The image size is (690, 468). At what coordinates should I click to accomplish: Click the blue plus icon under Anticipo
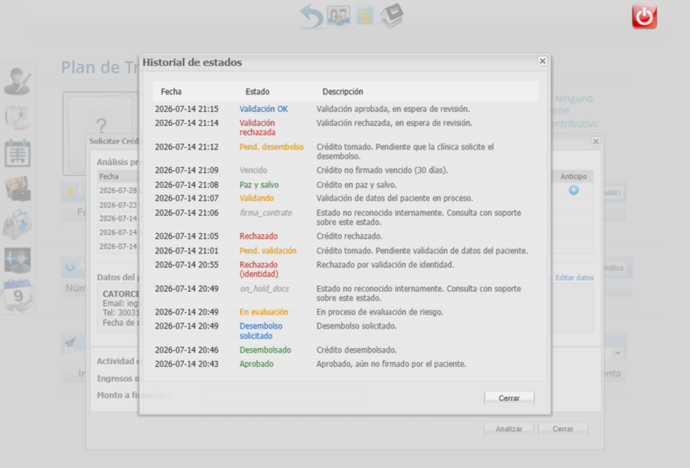click(574, 190)
